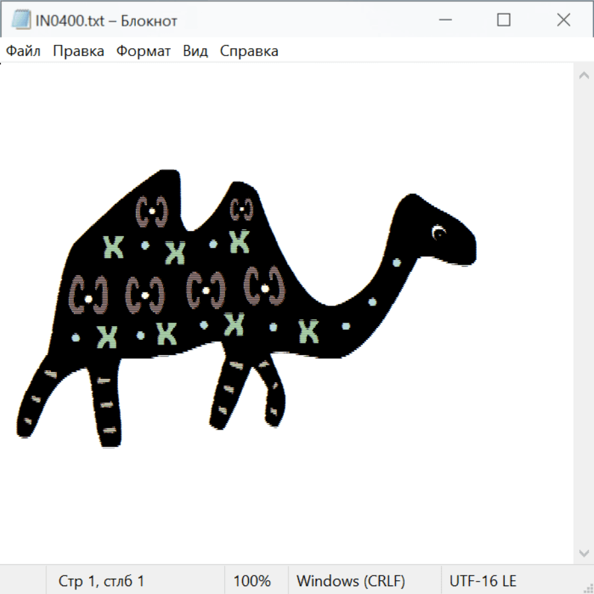
Task: Click the Windows (CRLF) line ending indicator
Action: click(350, 581)
